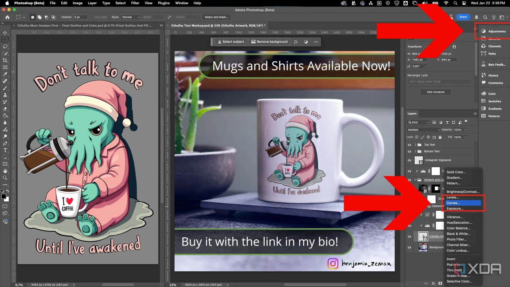Screen dimensions: 510x287
Task: Toggle Camera Raw filter visibility eye
Action: [429, 206]
